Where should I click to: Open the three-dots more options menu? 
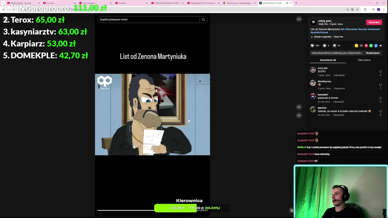299,19
